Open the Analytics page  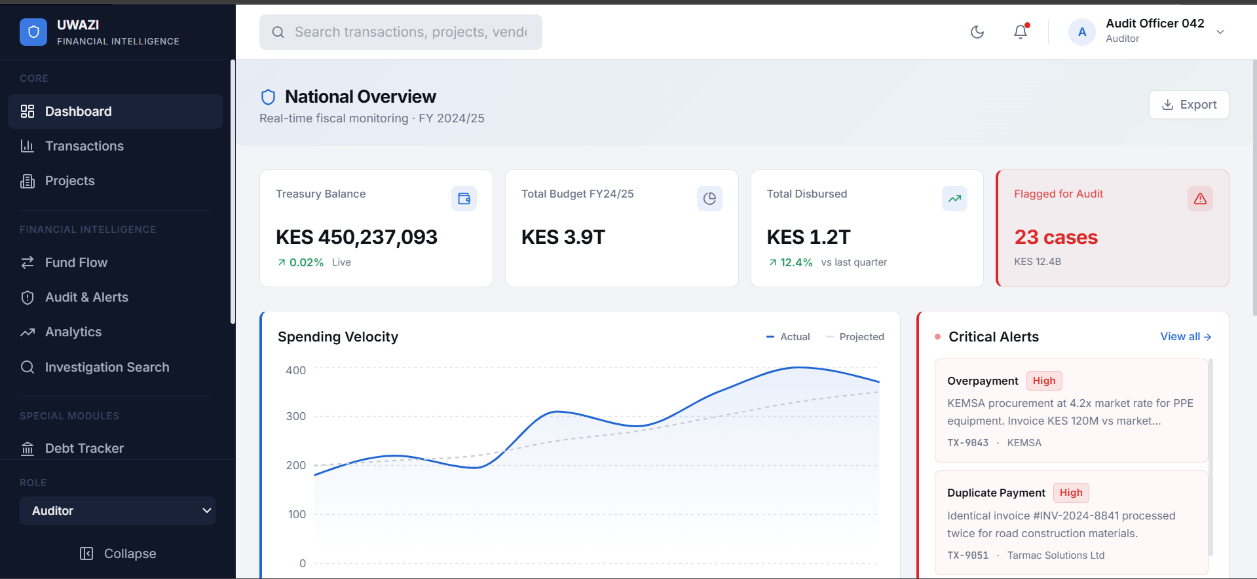115,332
